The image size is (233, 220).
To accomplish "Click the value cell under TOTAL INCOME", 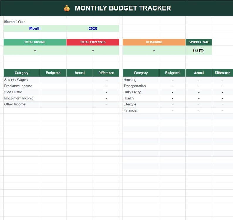I will 35,50.
